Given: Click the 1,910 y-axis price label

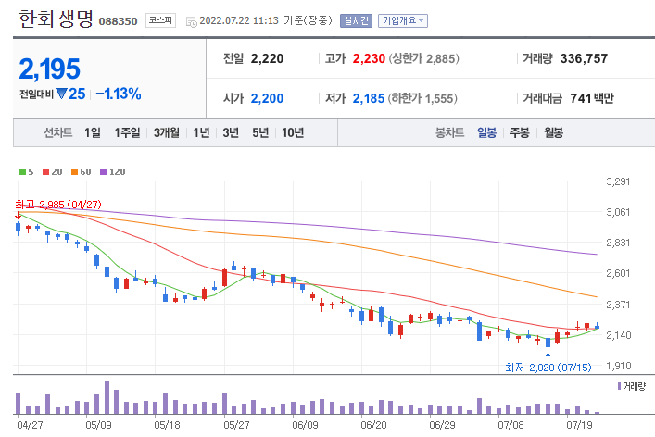Looking at the screenshot, I should coord(618,366).
